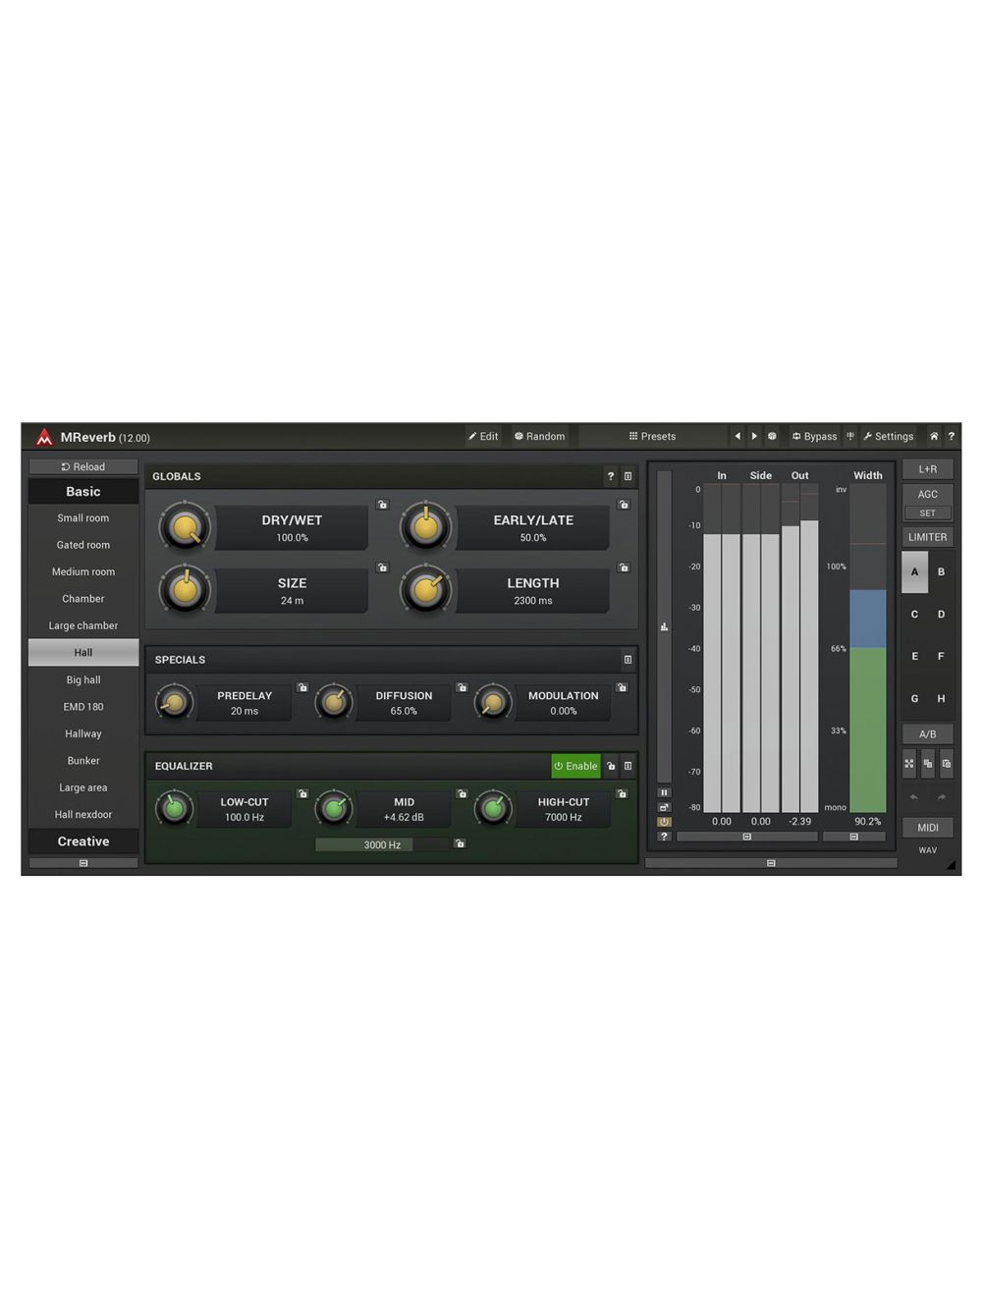982x1296 pixels.
Task: Enable the Equalizer section
Action: pos(575,766)
